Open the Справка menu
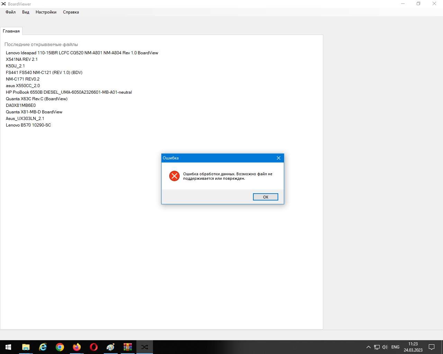The image size is (443, 354). point(71,12)
